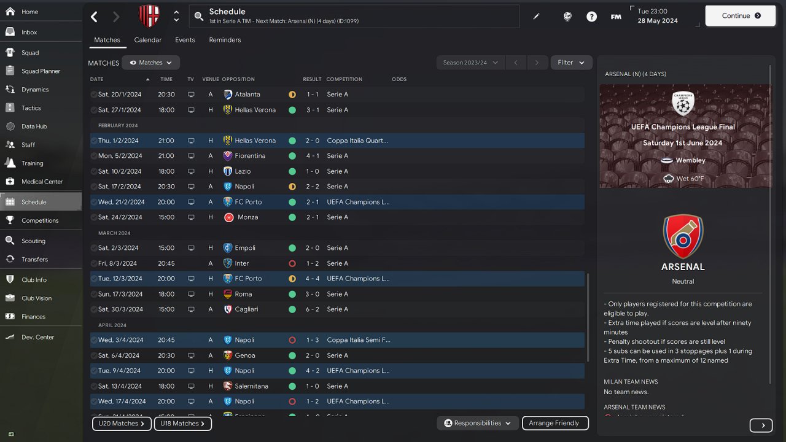The width and height of the screenshot is (786, 442).
Task: Go to Squad via its sidebar icon
Action: (10, 53)
